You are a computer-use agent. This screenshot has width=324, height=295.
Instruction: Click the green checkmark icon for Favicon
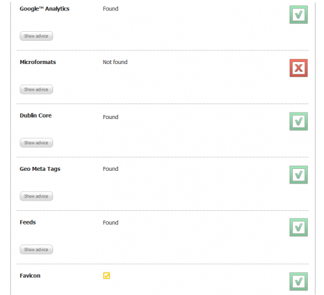coord(299,281)
